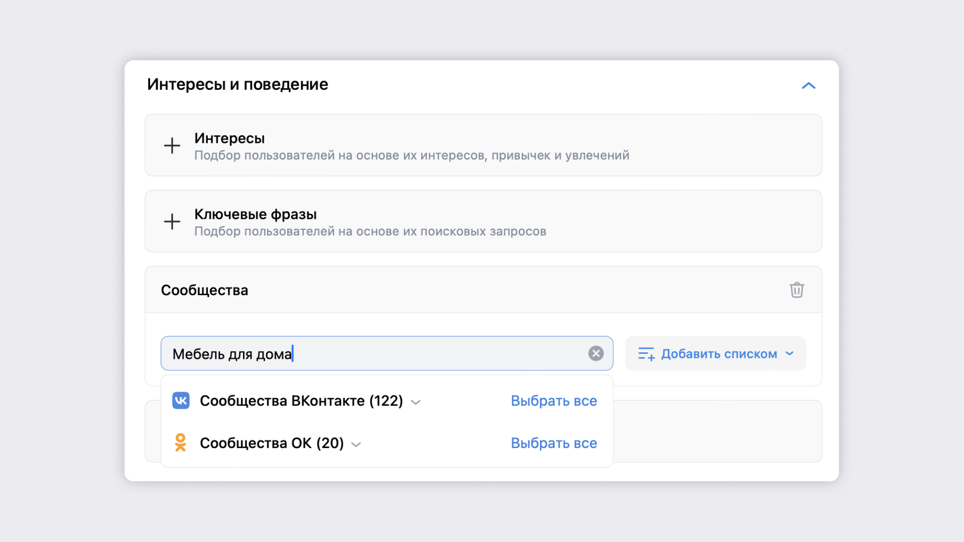Collapse the Интересы и поведение section

[x=808, y=86]
